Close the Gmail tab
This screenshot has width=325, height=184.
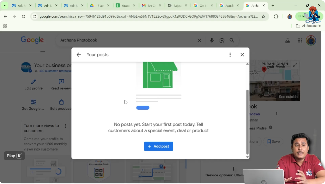coord(160,6)
